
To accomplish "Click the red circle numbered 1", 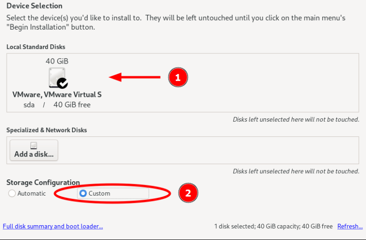I will coord(178,77).
